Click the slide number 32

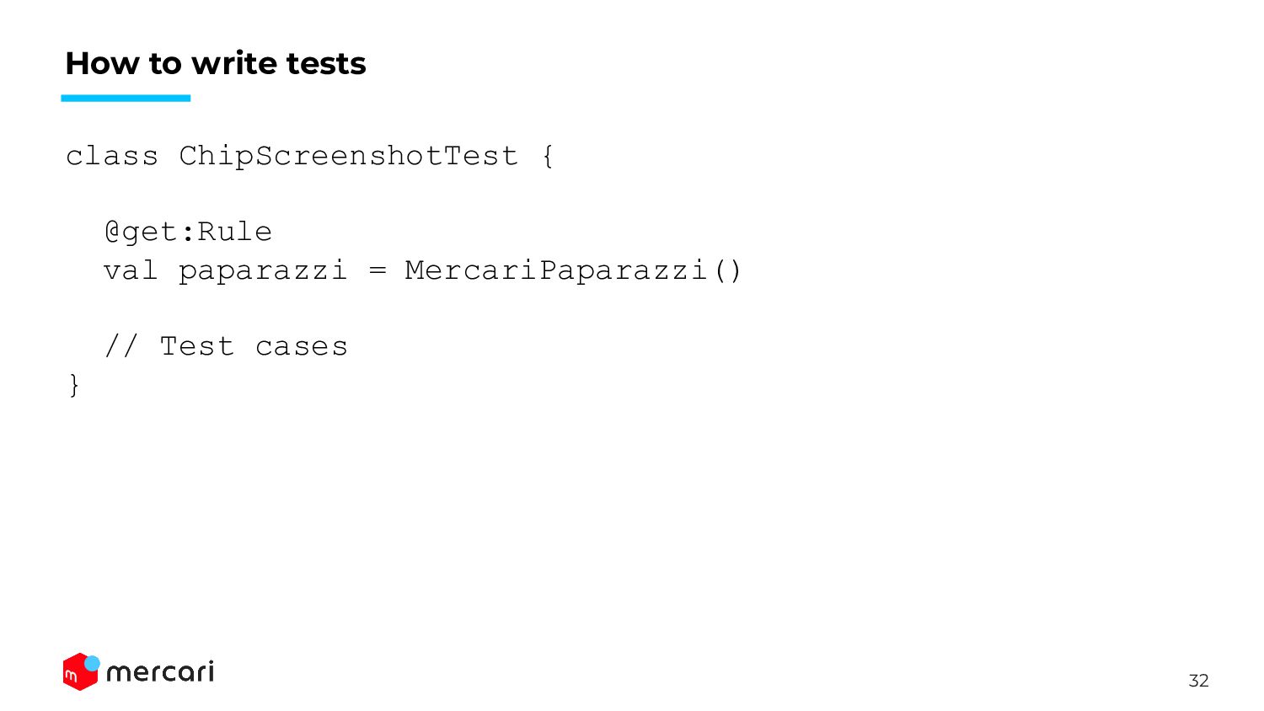pos(1198,681)
